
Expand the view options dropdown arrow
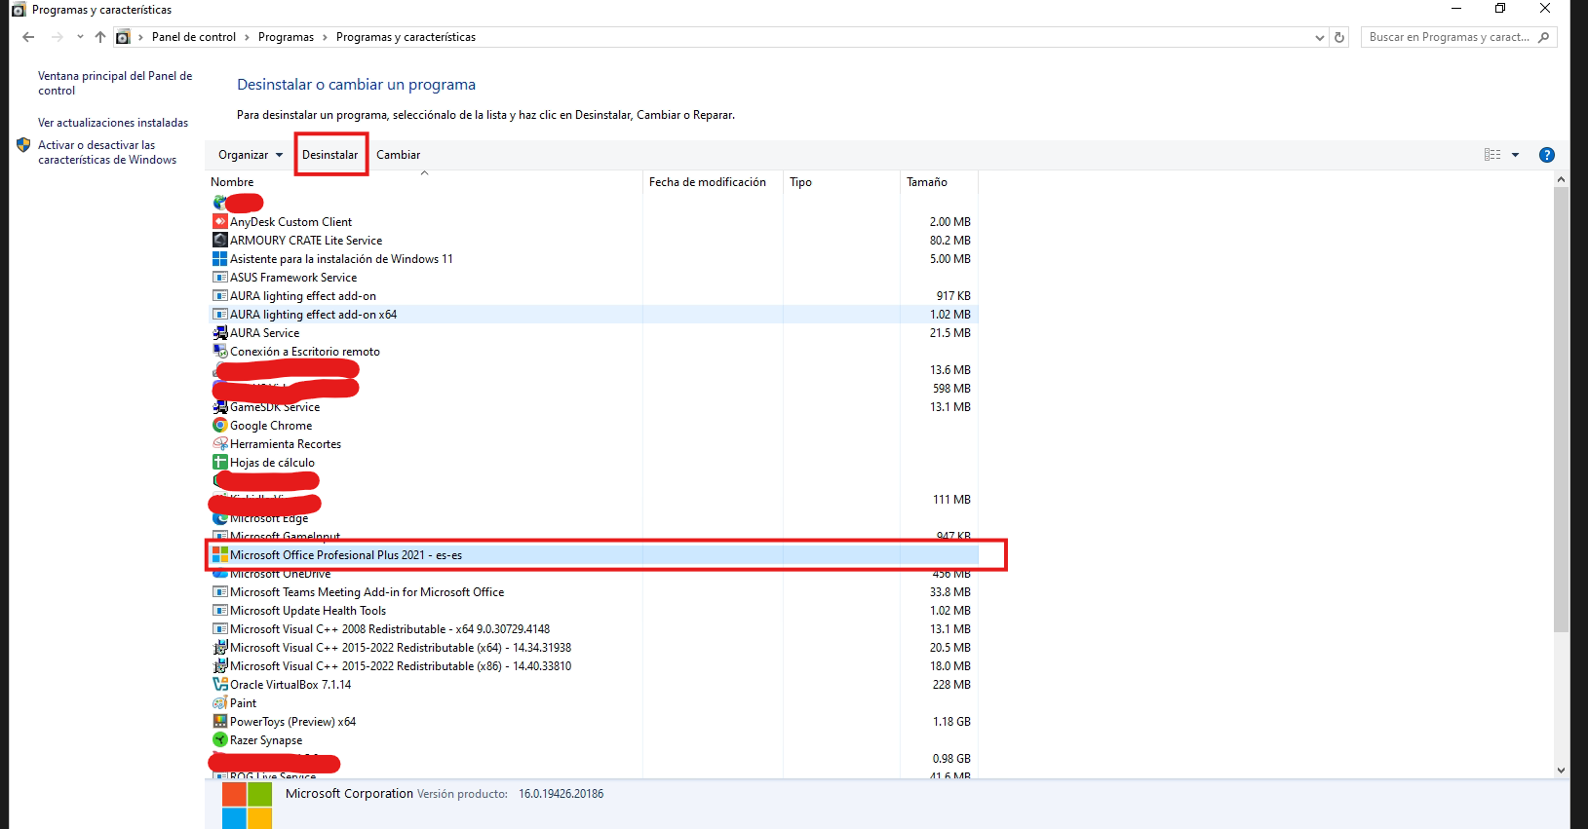tap(1515, 155)
